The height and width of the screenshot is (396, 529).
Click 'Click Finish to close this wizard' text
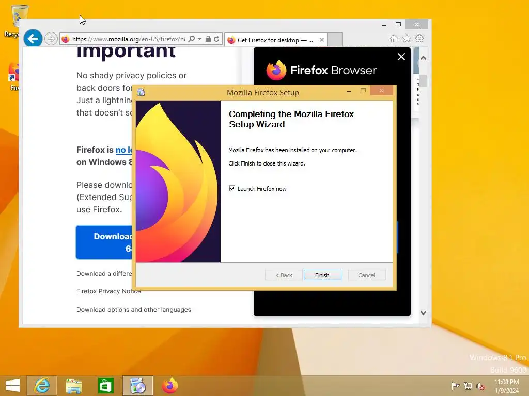[267, 163]
